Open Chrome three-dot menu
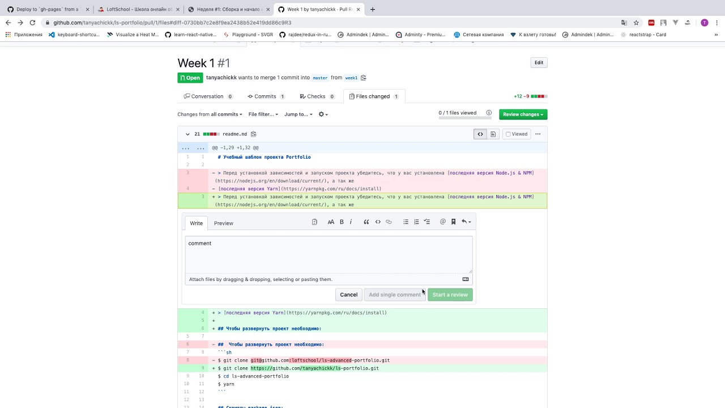Screen dimensions: 725x408 coord(717,23)
